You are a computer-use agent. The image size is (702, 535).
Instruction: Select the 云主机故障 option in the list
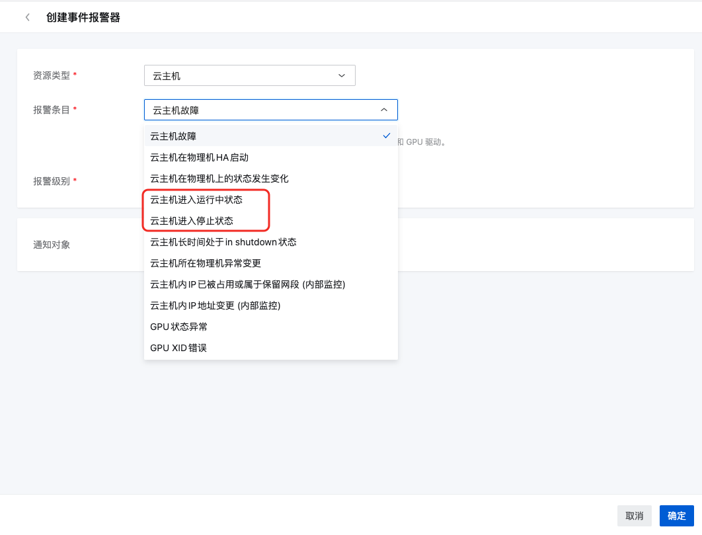click(x=271, y=136)
